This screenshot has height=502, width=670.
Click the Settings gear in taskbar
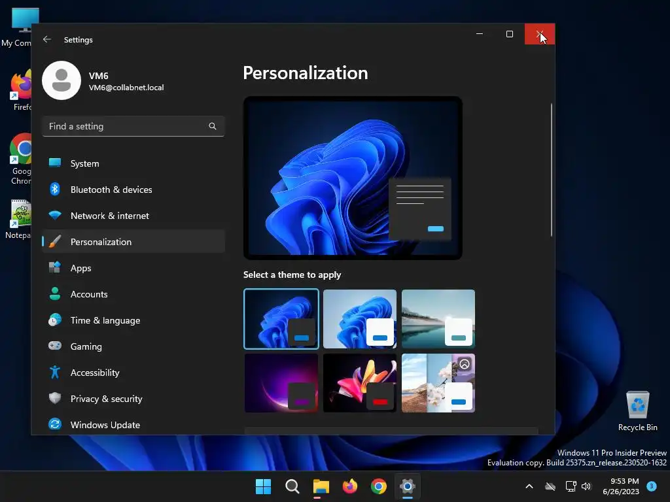point(408,486)
